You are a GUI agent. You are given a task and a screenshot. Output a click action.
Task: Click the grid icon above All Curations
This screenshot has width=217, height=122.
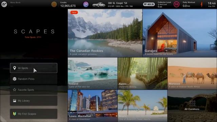tap(192, 103)
